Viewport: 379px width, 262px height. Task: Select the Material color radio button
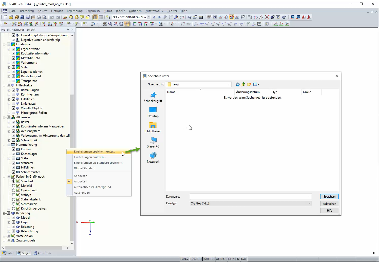tap(14, 186)
